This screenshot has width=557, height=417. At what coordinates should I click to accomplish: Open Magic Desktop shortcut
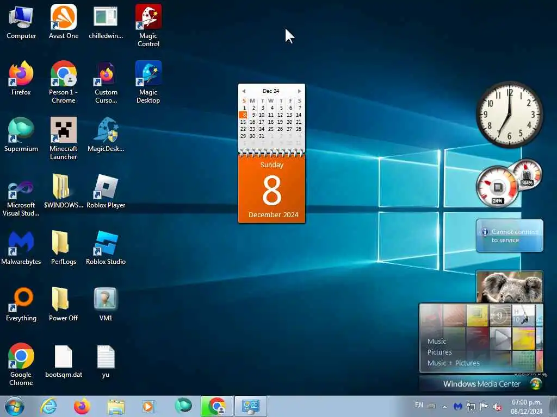pos(148,83)
